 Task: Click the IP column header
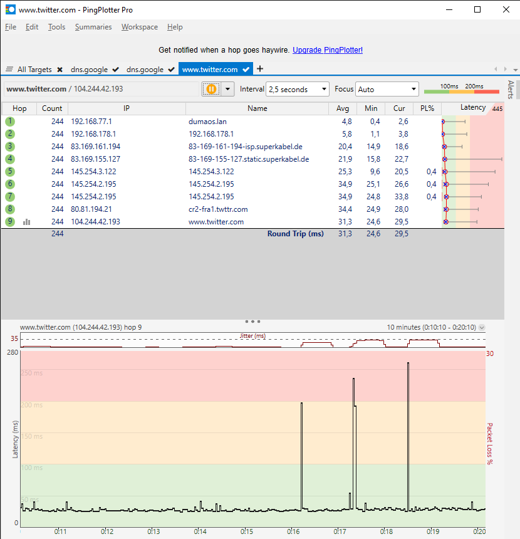[x=127, y=108]
